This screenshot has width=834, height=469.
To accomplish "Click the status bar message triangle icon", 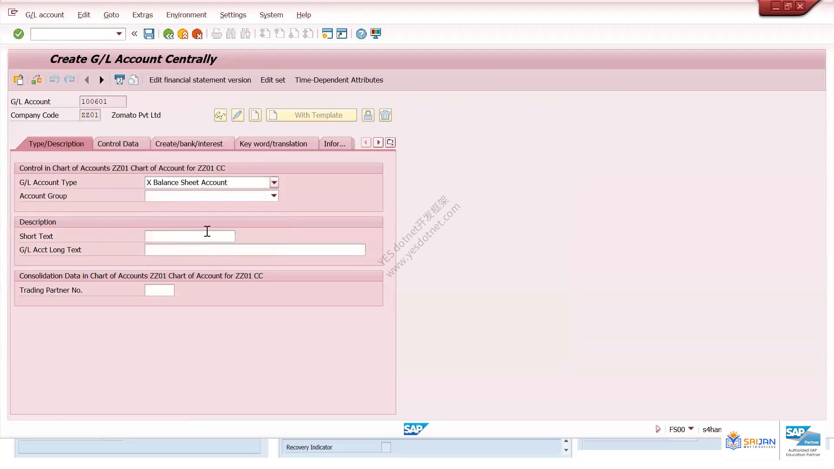I will click(658, 429).
